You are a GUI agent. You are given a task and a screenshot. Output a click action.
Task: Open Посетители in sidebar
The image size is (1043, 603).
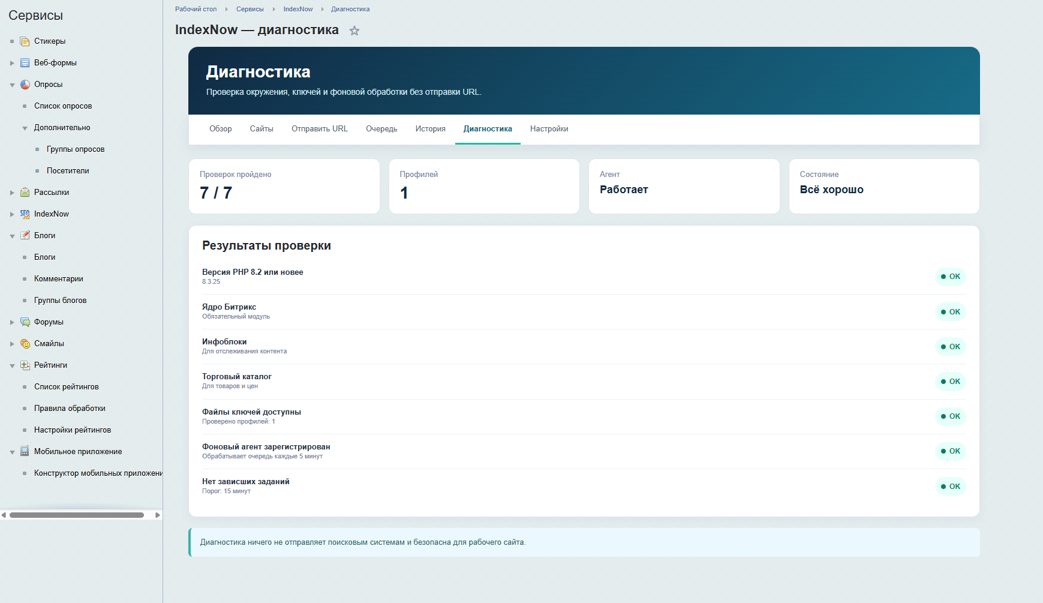click(x=68, y=171)
